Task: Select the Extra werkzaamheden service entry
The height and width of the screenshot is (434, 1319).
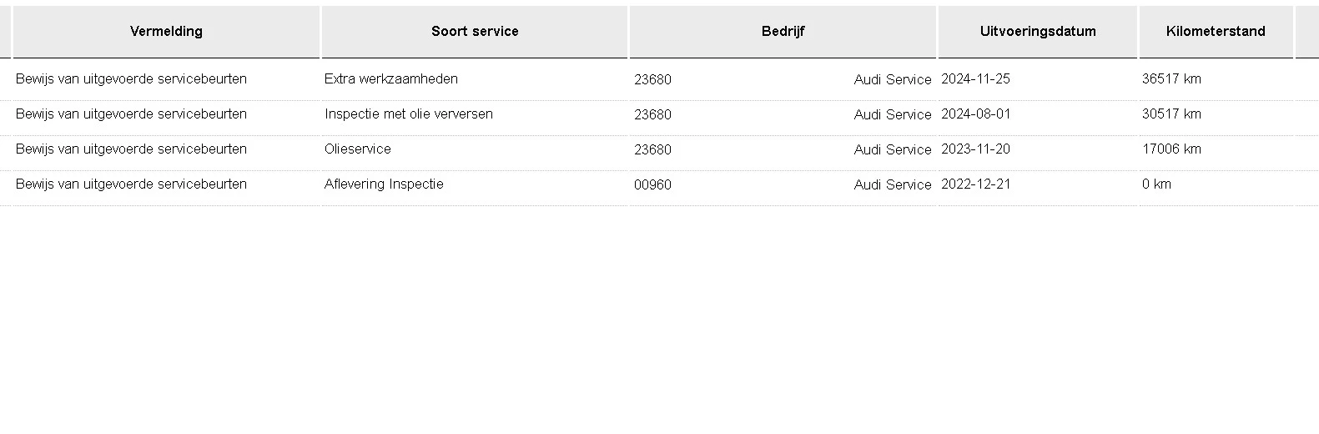Action: (391, 79)
